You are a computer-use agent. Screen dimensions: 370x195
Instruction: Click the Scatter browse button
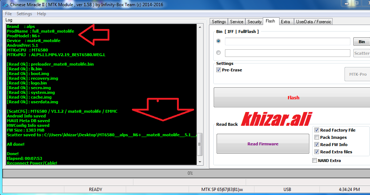(362, 53)
